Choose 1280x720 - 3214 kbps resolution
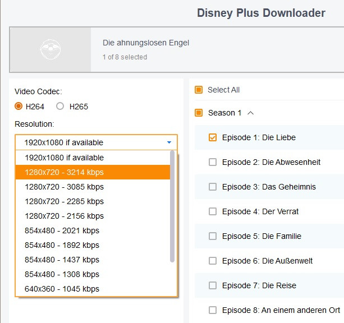The height and width of the screenshot is (323, 344). click(64, 172)
